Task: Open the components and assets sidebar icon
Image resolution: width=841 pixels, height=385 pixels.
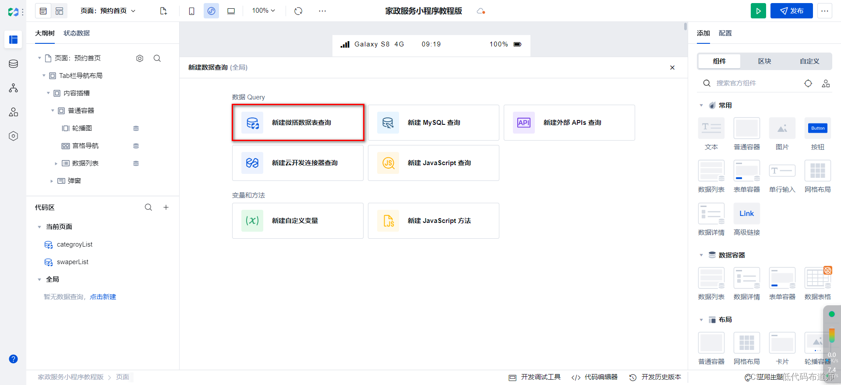Action: (x=13, y=112)
